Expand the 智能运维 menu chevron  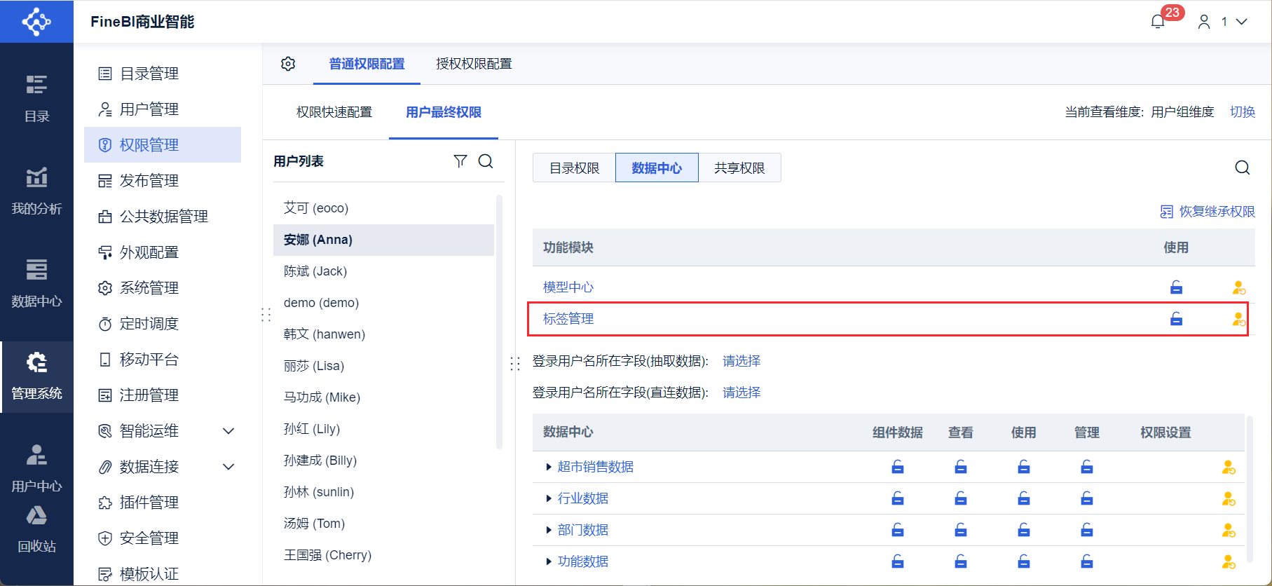(x=228, y=431)
